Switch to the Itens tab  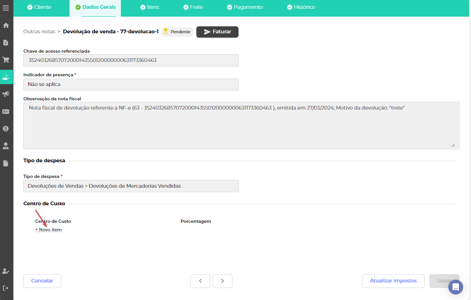point(150,7)
